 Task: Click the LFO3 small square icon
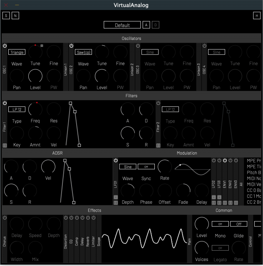pos(219,197)
